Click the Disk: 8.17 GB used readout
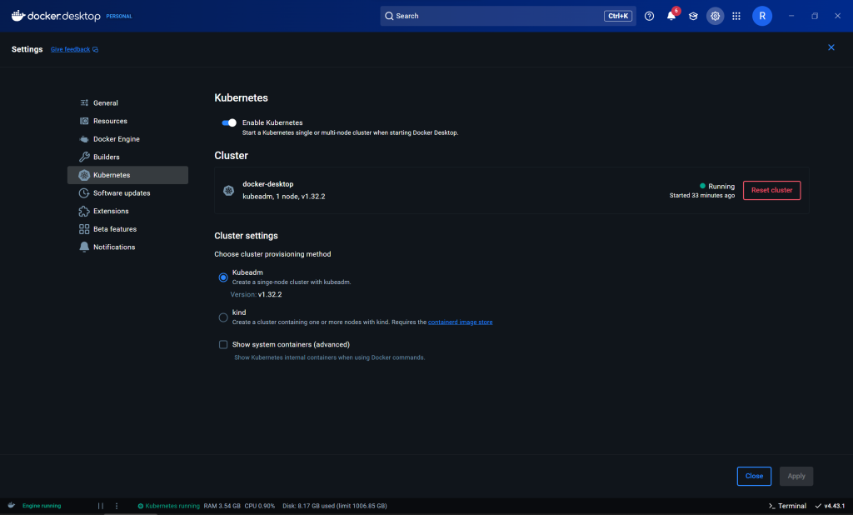The height and width of the screenshot is (515, 853). 335,506
